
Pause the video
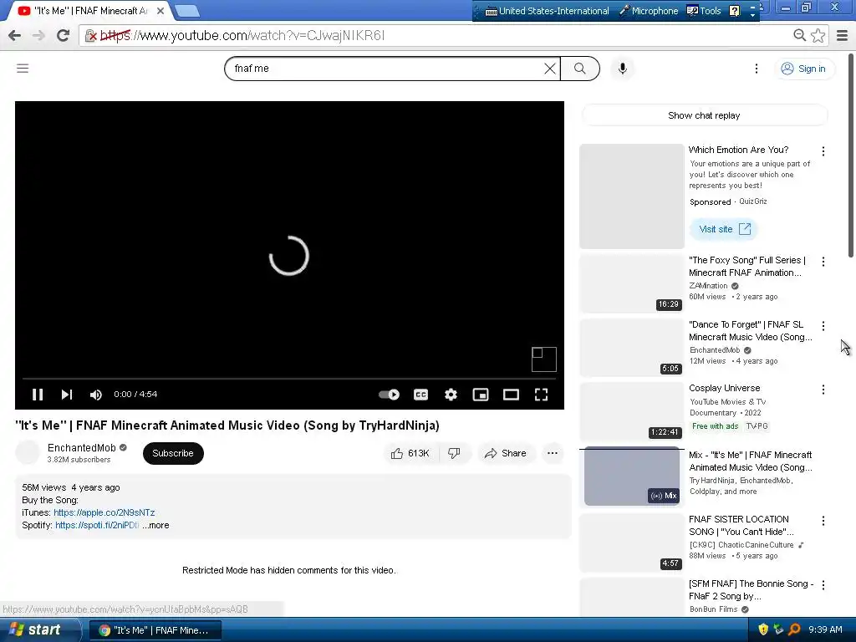(38, 395)
